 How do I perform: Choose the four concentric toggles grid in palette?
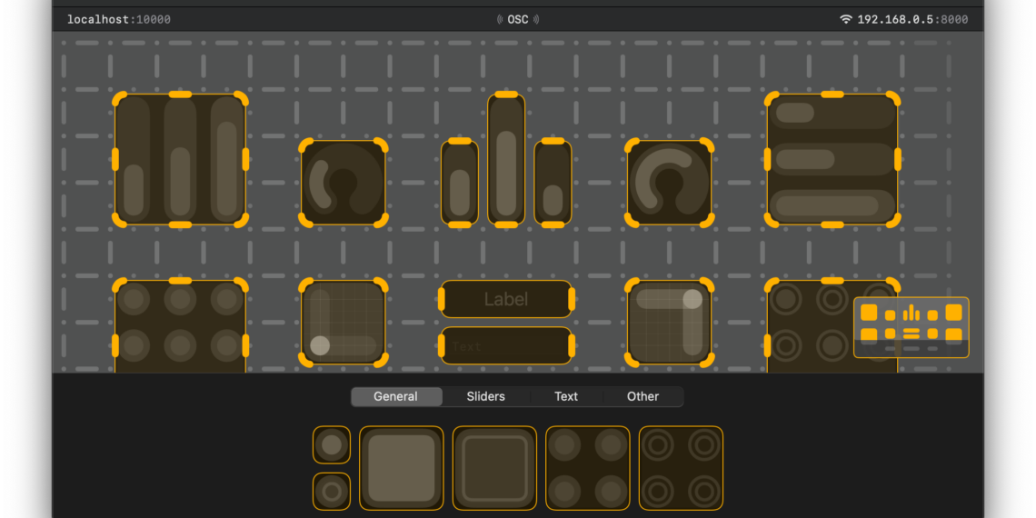[681, 468]
